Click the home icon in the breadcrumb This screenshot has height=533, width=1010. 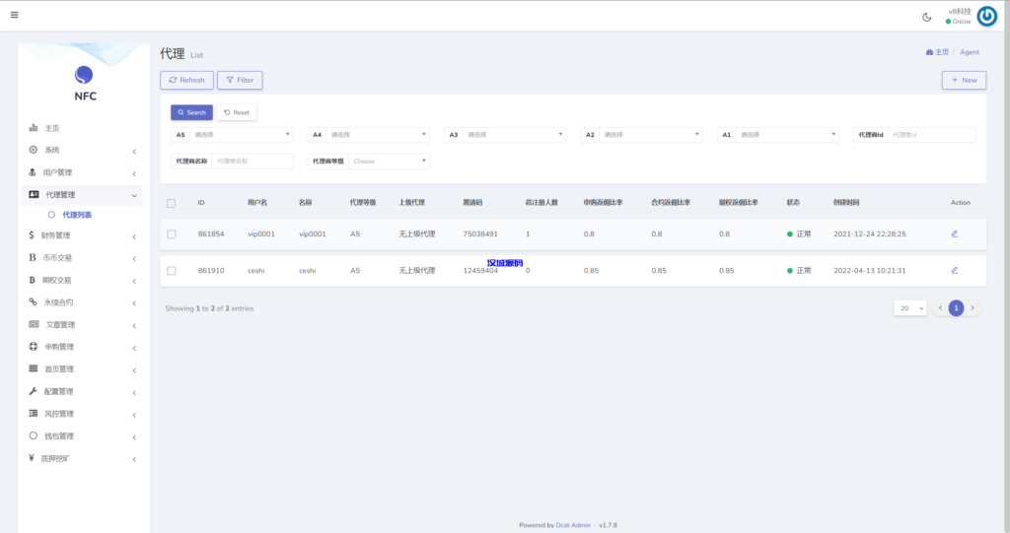929,52
